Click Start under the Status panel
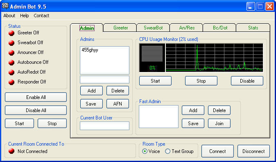This screenshot has width=276, height=162. 19,123
